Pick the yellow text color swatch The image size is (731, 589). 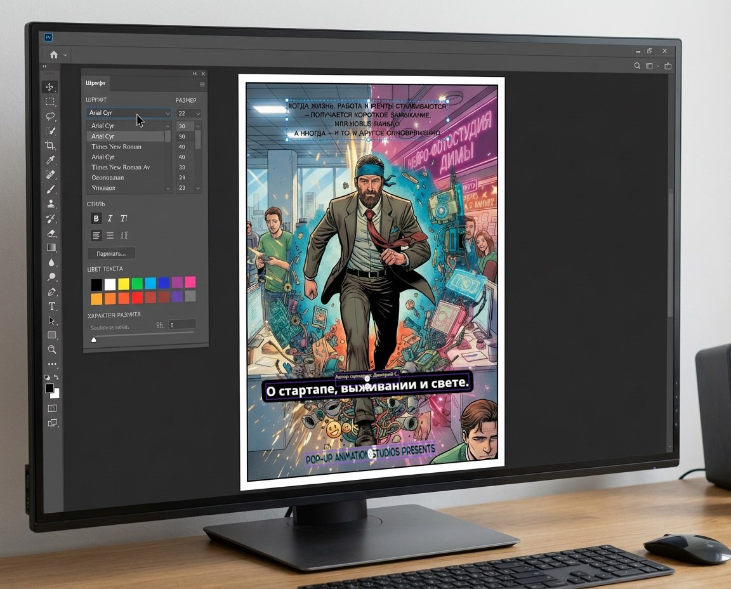coord(124,283)
